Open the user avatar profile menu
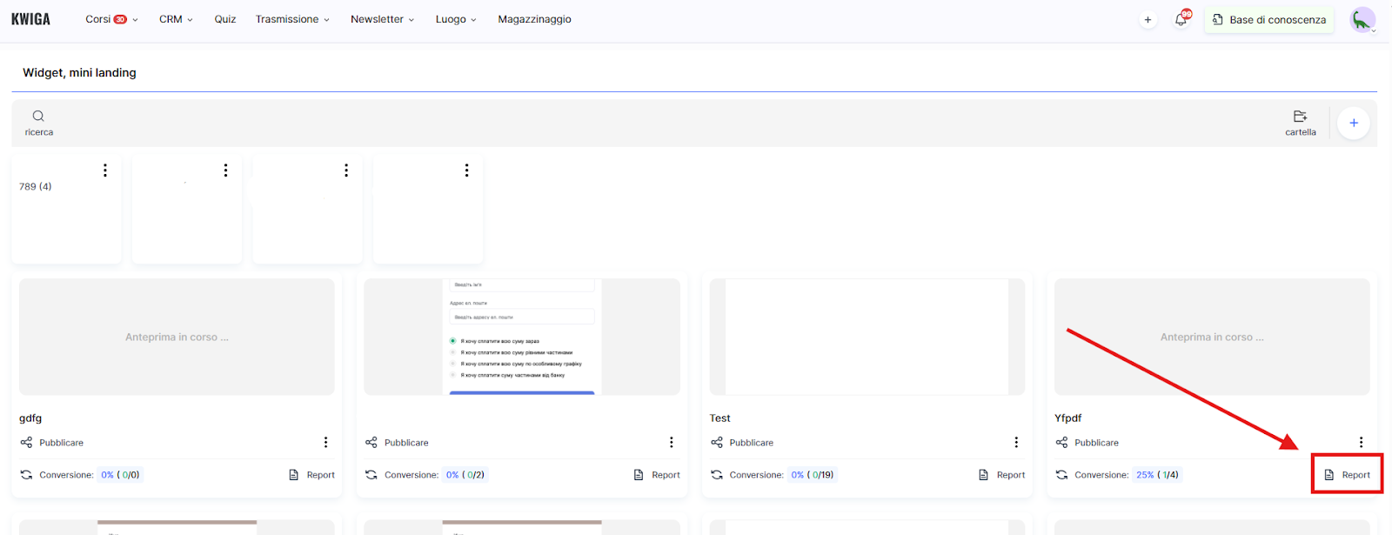Screen dimensions: 1392x535 pos(1362,19)
